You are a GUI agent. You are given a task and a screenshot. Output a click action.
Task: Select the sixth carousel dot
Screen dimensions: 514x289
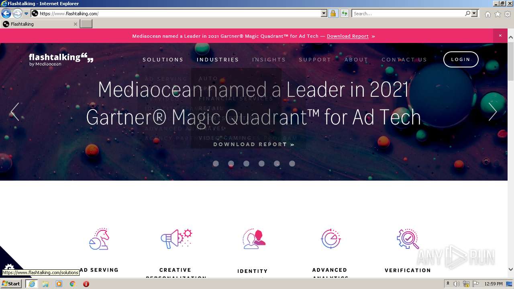click(x=292, y=163)
